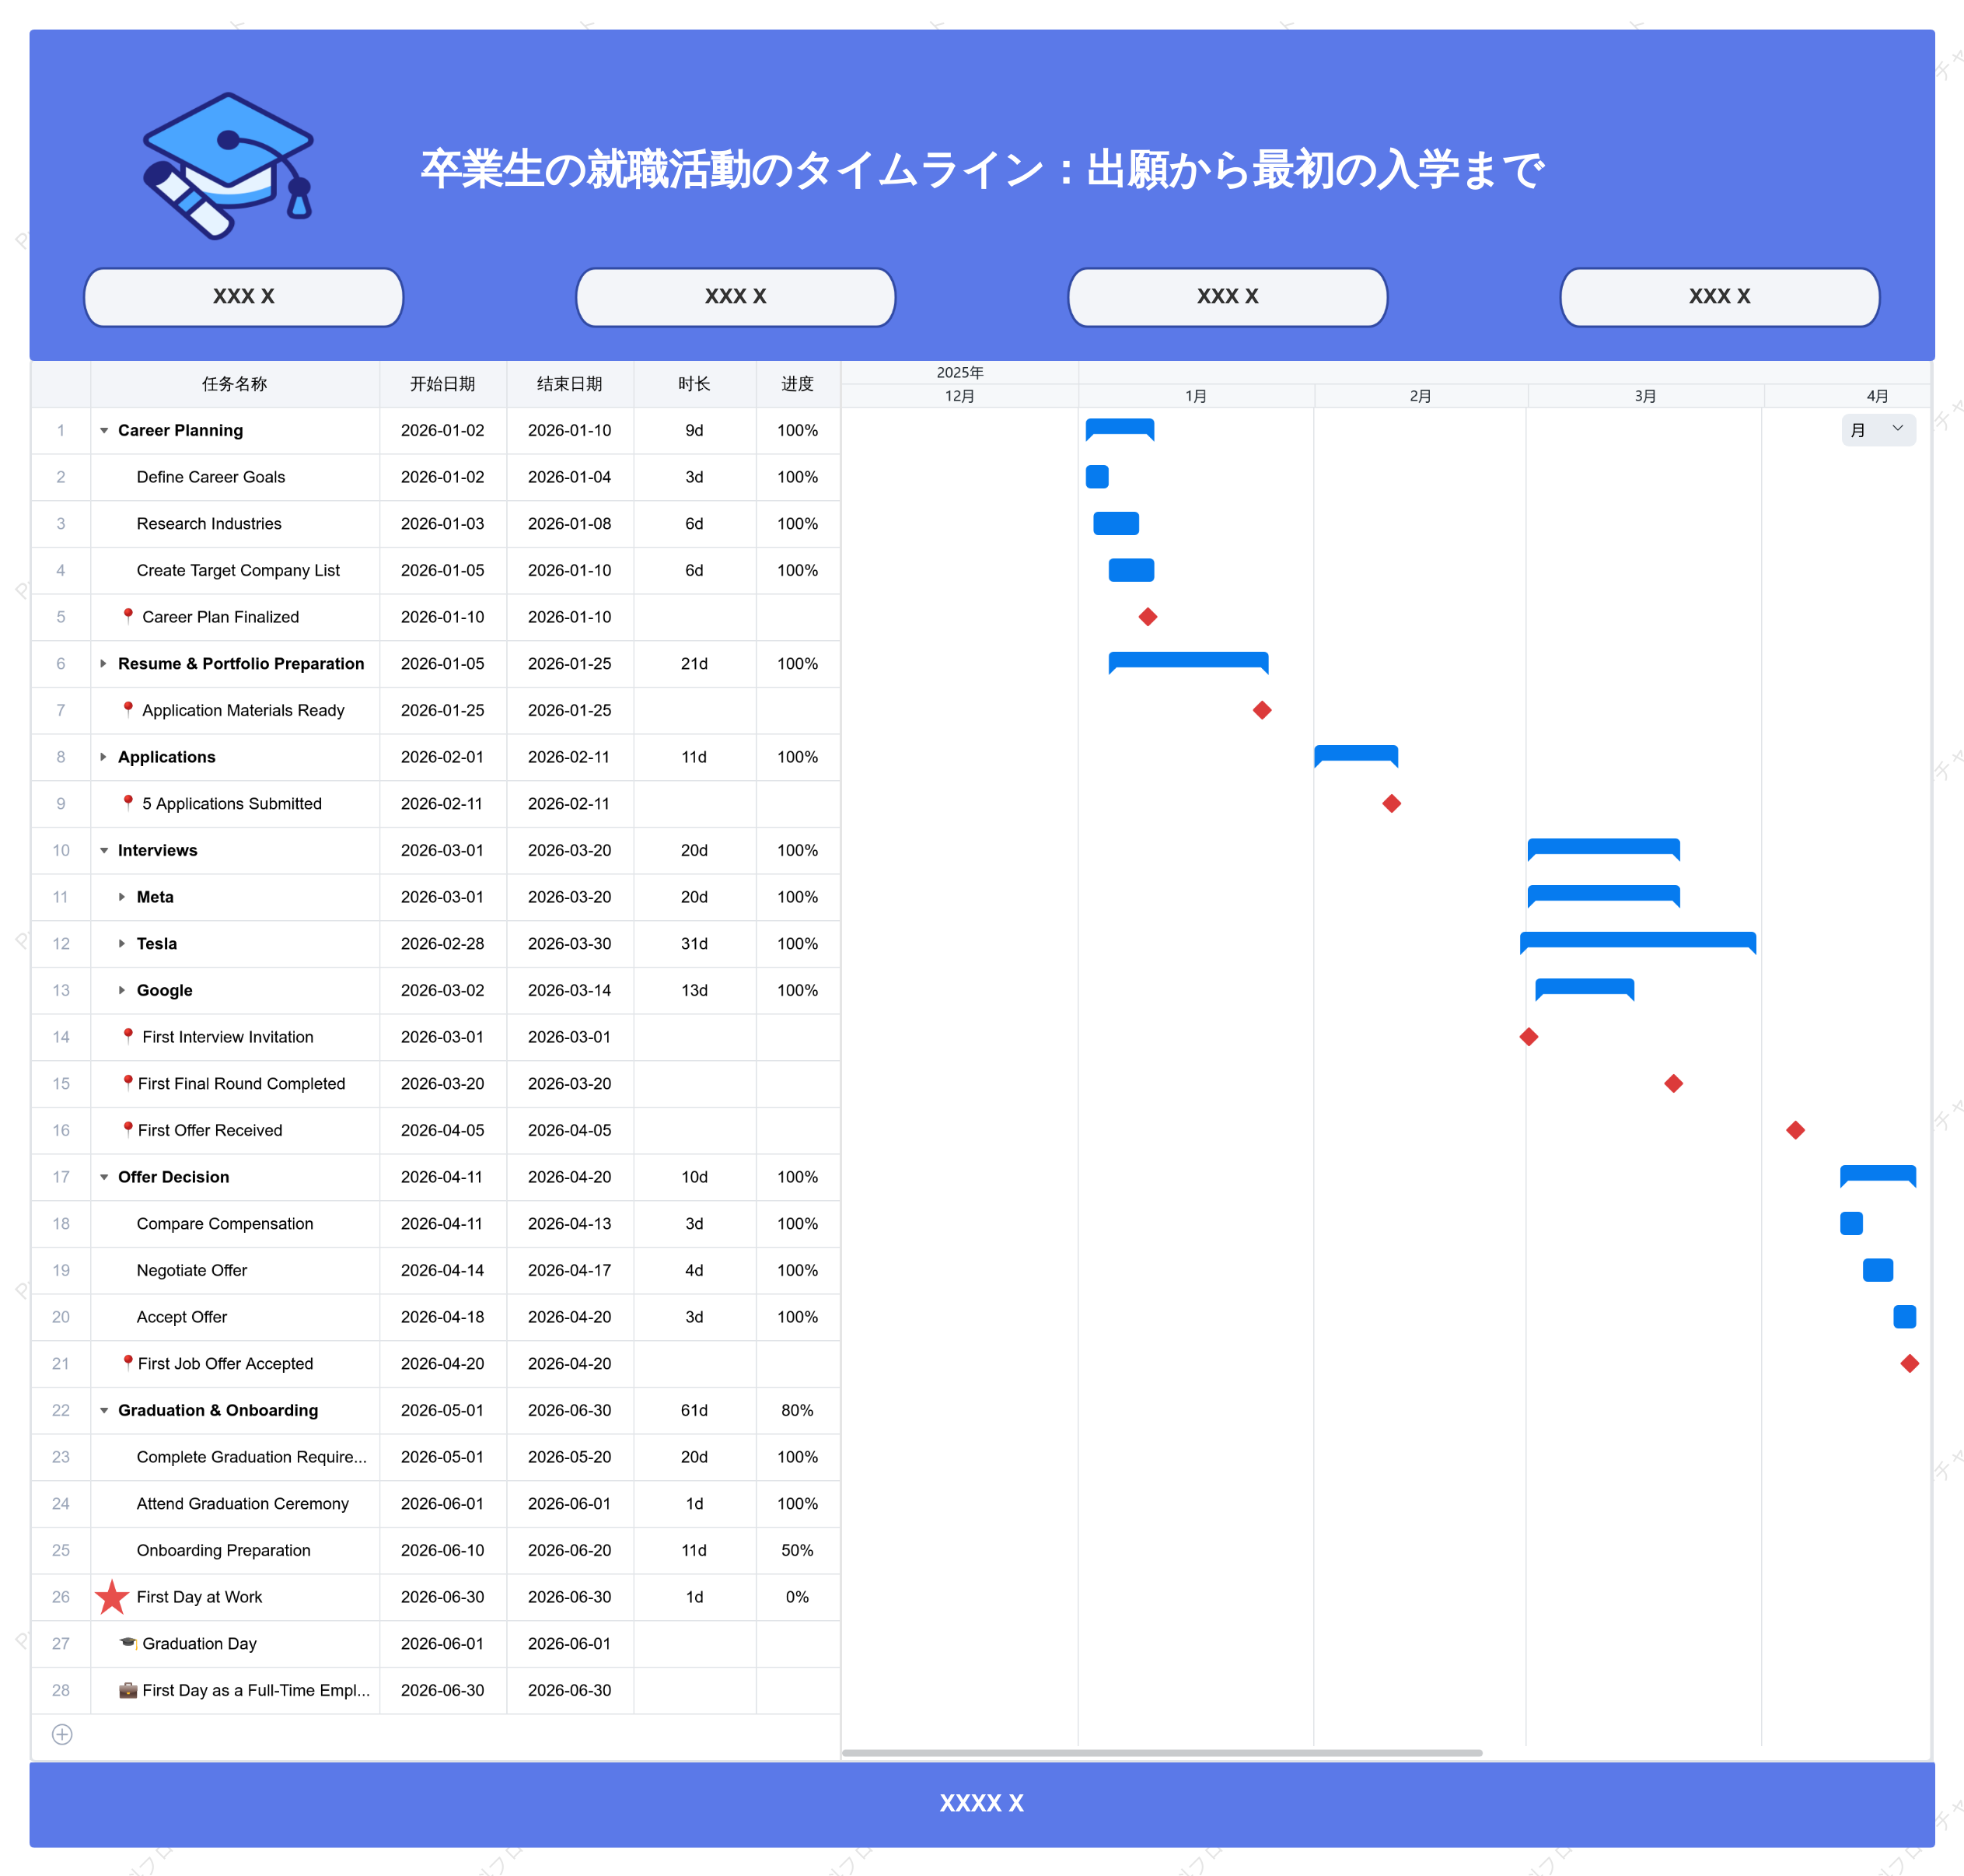Click the fourth XXX X header button
Image resolution: width=1964 pixels, height=1876 pixels.
coord(1719,297)
